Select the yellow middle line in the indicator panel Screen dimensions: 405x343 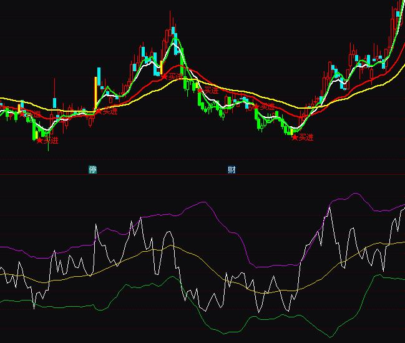(x=125, y=260)
